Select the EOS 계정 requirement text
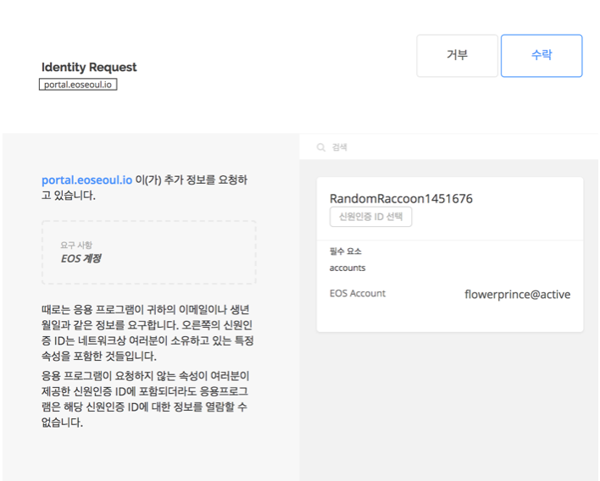Viewport: 600px width, 481px height. coord(81,258)
